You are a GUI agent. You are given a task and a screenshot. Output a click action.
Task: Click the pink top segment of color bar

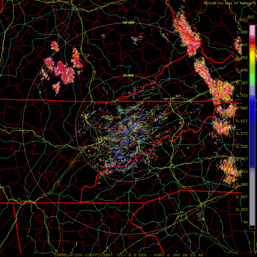(252, 30)
